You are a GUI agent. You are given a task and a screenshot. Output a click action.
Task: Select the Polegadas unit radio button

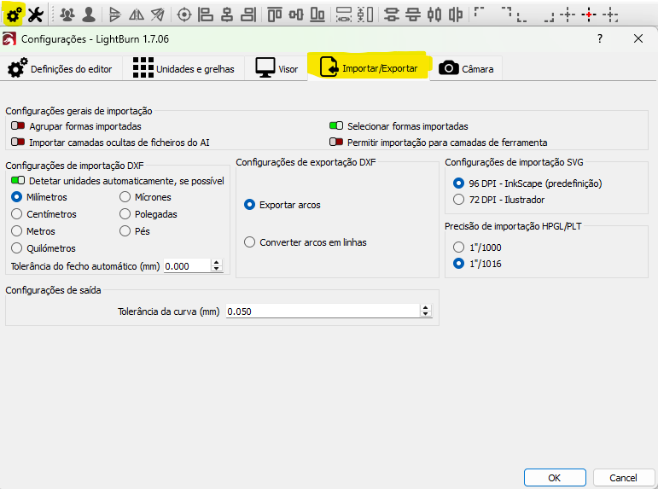pyautogui.click(x=125, y=214)
